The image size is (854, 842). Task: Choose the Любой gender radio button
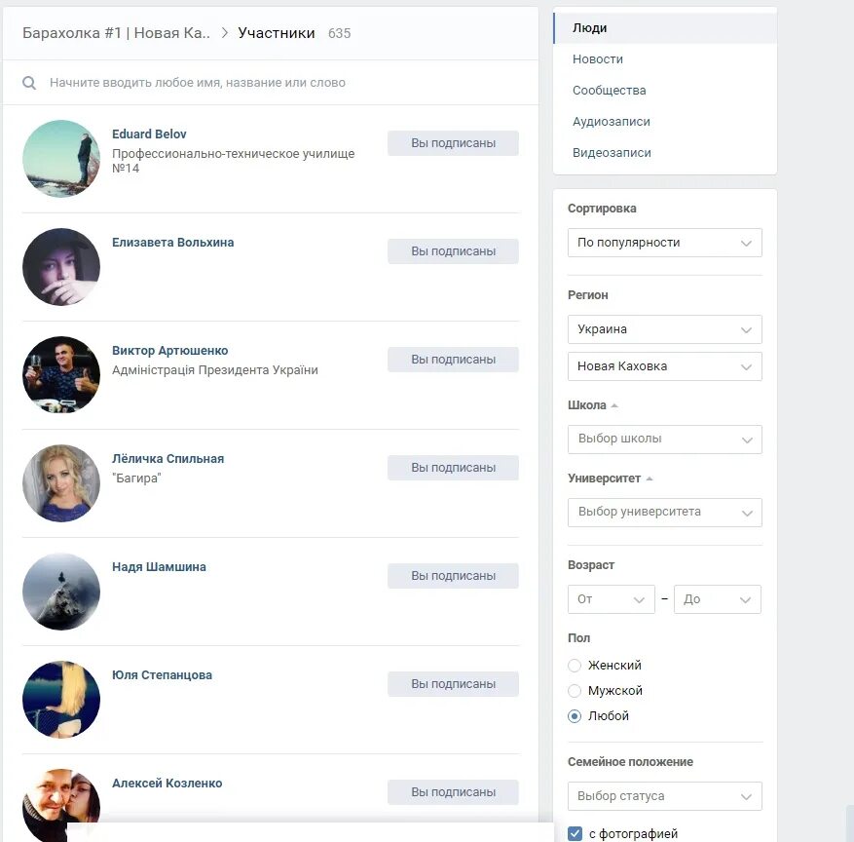[575, 716]
